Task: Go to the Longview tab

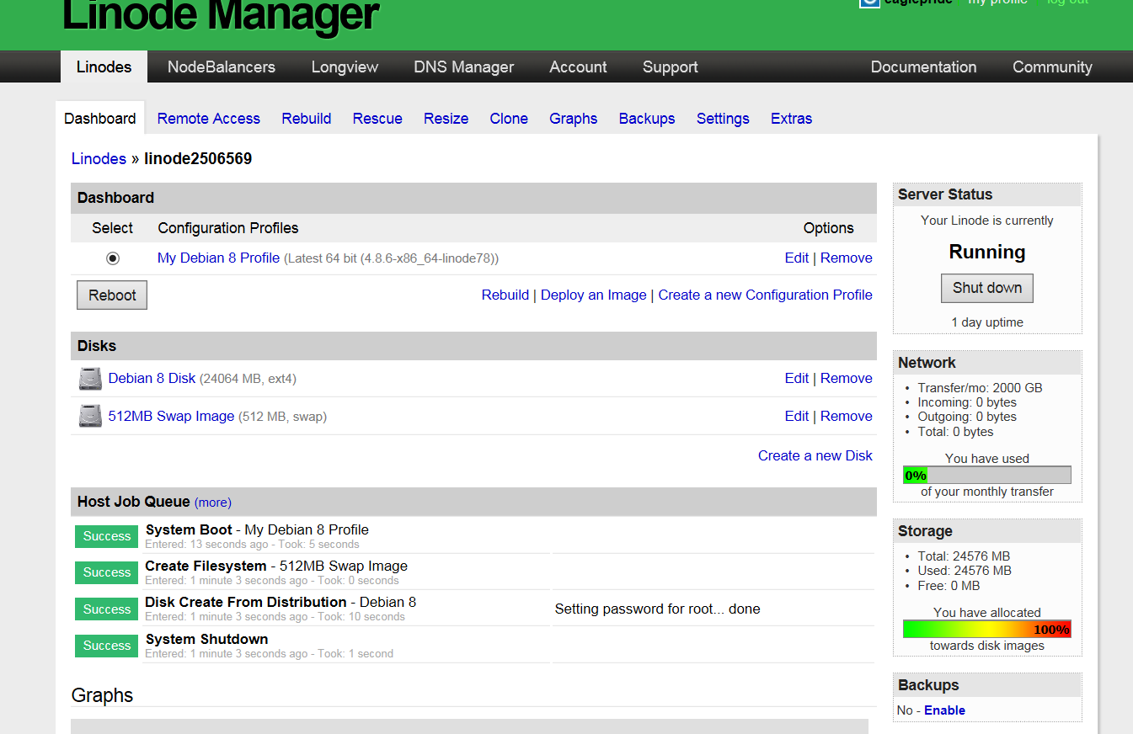Action: pos(345,66)
